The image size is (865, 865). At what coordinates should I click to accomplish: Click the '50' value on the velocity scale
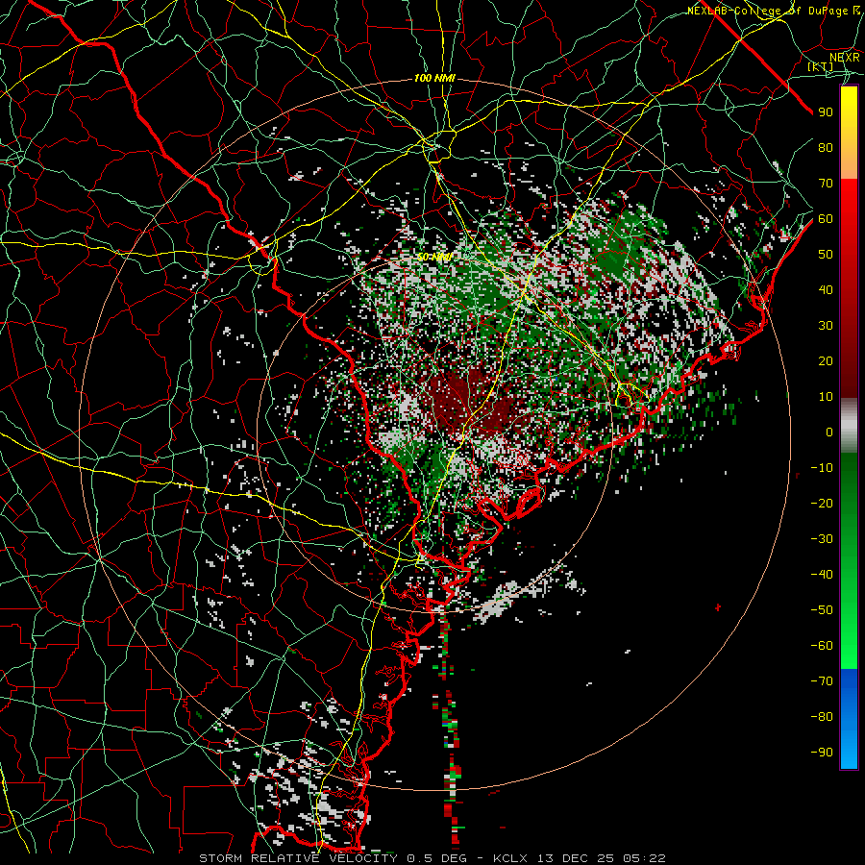pyautogui.click(x=826, y=255)
